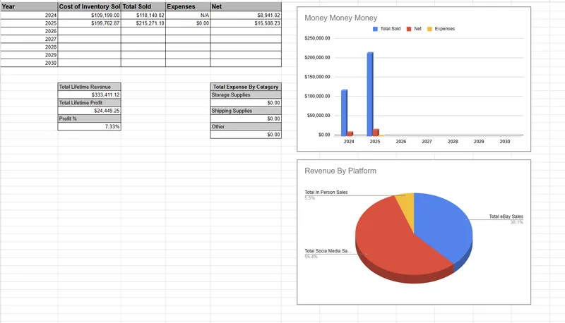565x323 pixels.
Task: Click the Total Socia Media Sa... pie label
Action: [x=328, y=250]
